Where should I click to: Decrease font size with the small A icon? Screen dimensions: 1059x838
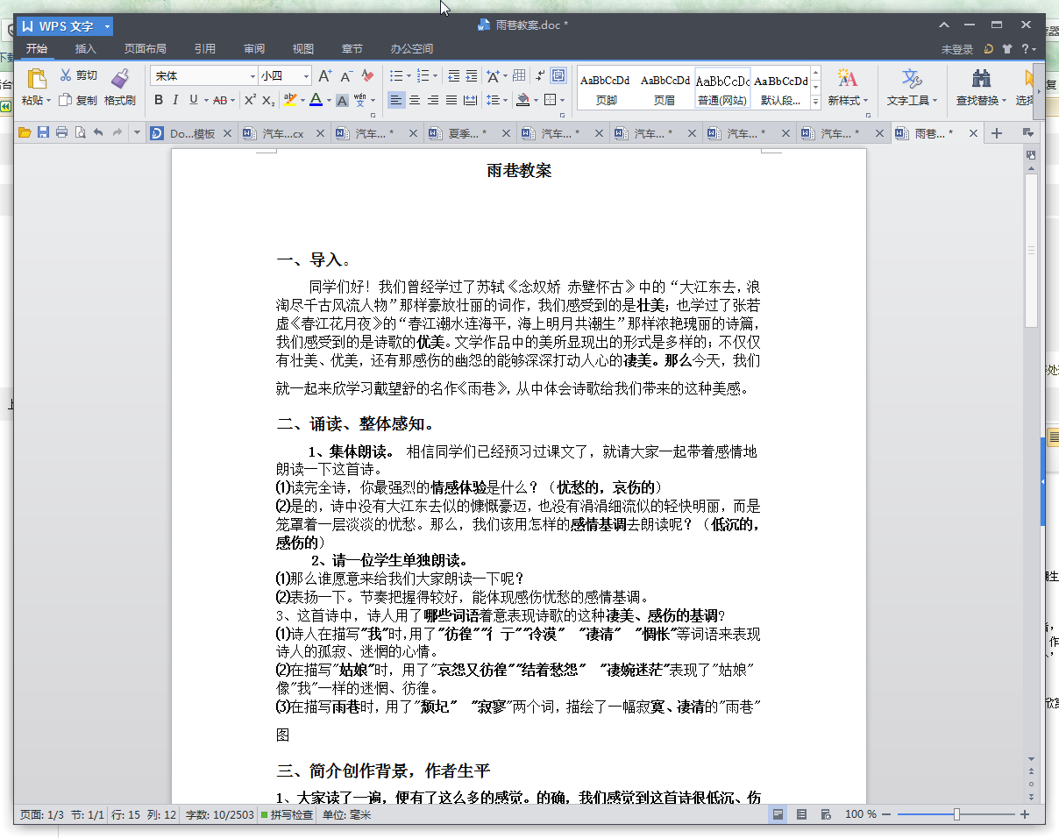[x=347, y=76]
